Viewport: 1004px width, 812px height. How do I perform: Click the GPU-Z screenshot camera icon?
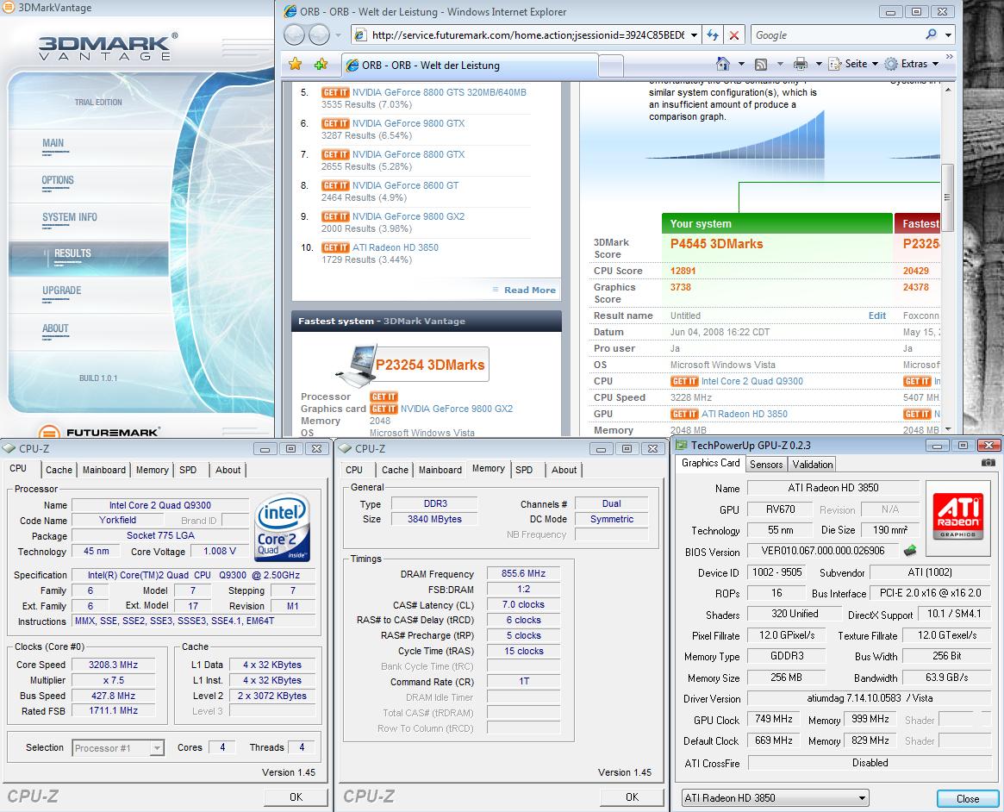988,462
